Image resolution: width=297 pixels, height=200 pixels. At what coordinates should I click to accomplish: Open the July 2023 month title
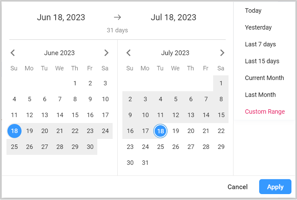click(175, 53)
